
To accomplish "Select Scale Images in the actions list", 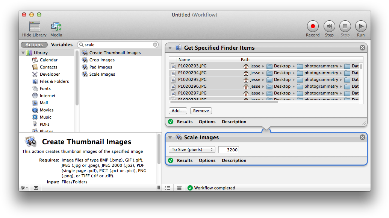I will [x=102, y=74].
